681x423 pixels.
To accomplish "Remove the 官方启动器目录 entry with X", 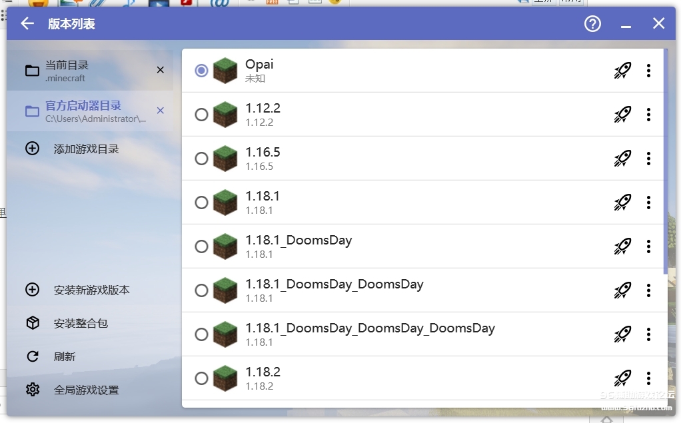I will click(x=160, y=111).
